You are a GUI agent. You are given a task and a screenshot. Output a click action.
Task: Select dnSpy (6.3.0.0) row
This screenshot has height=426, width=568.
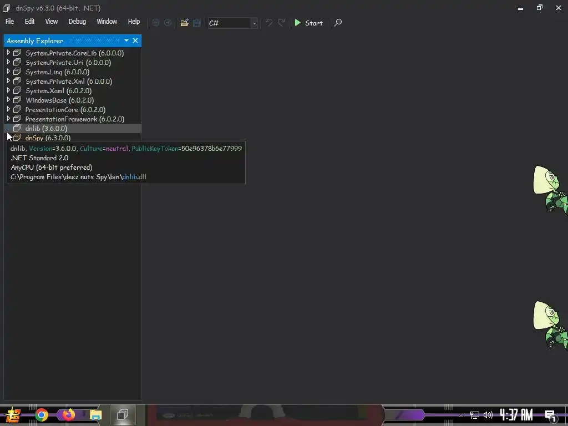(x=73, y=138)
